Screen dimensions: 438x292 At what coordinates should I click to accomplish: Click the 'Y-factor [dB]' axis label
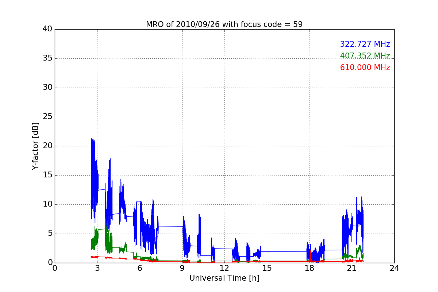coord(35,146)
